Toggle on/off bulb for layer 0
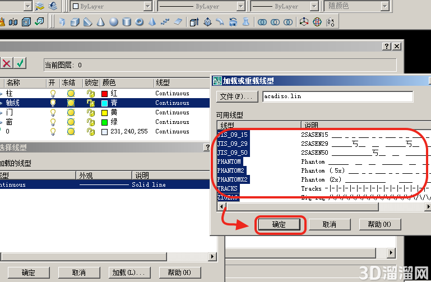431x282 pixels. tap(53, 132)
